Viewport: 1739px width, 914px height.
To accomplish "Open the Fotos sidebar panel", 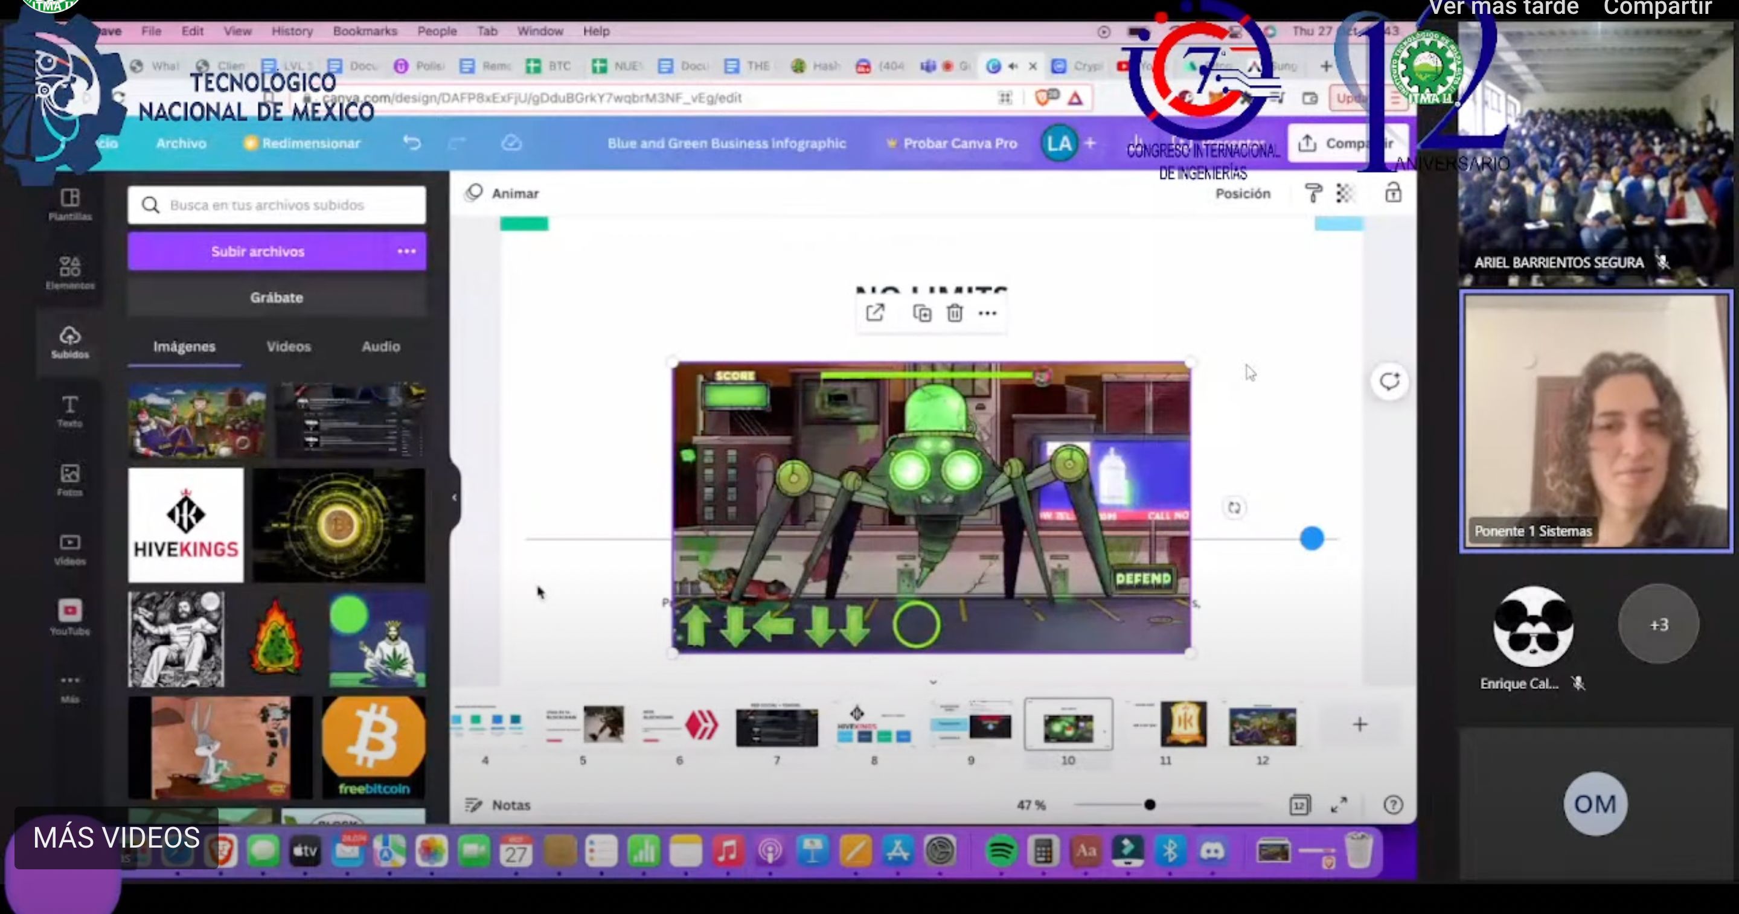I will 69,479.
